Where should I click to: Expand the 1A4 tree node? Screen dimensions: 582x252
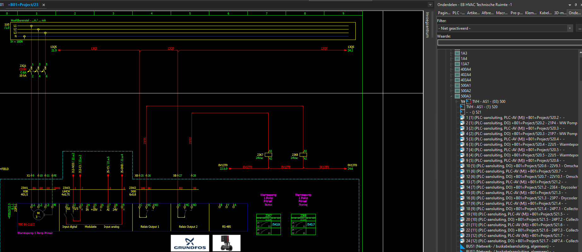[x=451, y=59]
